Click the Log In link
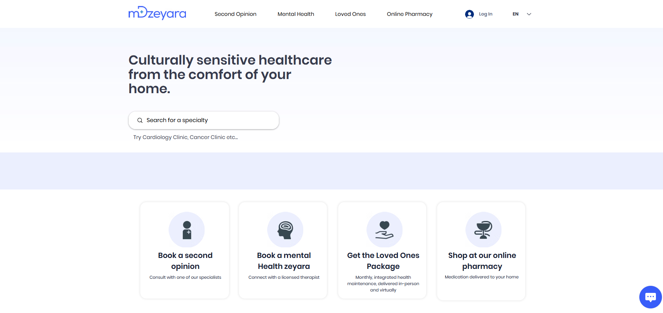The width and height of the screenshot is (663, 313). [486, 14]
